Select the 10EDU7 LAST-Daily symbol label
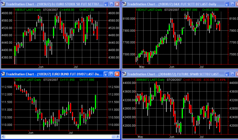The height and width of the screenshot is (140, 238). [28, 80]
